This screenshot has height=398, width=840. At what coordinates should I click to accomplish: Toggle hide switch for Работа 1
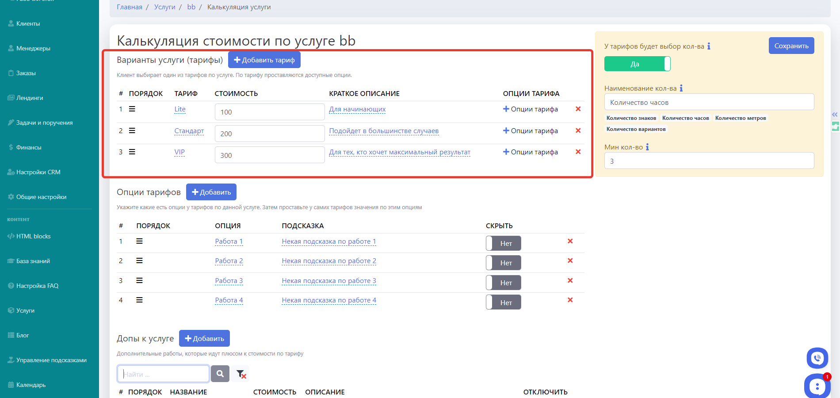[x=503, y=244]
